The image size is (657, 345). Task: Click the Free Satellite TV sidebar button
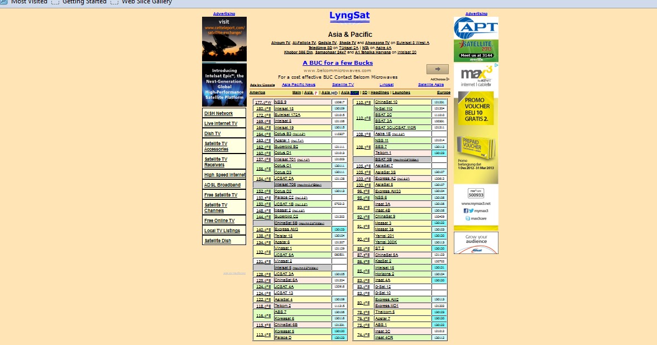click(x=224, y=195)
